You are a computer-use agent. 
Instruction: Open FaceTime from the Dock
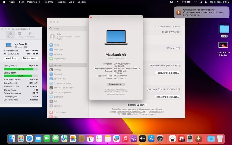(x=47, y=139)
